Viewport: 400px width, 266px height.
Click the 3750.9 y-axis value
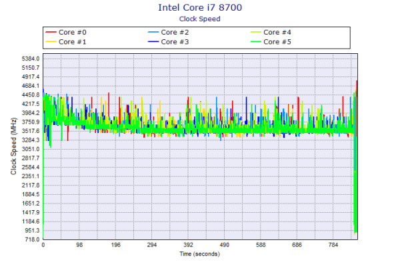(31, 122)
